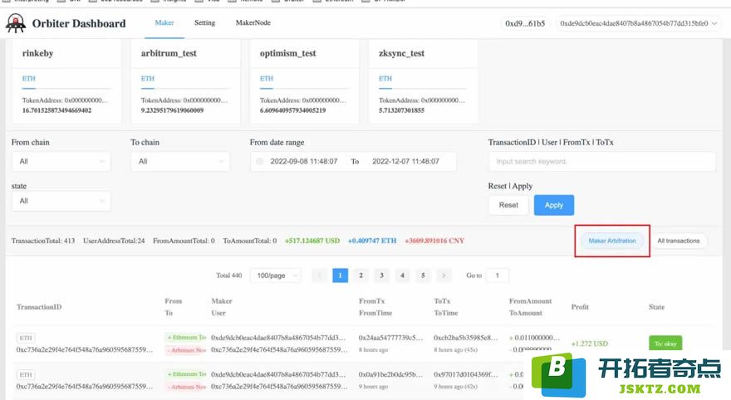Open the state filter dropdown
Image resolution: width=731 pixels, height=400 pixels.
61,201
